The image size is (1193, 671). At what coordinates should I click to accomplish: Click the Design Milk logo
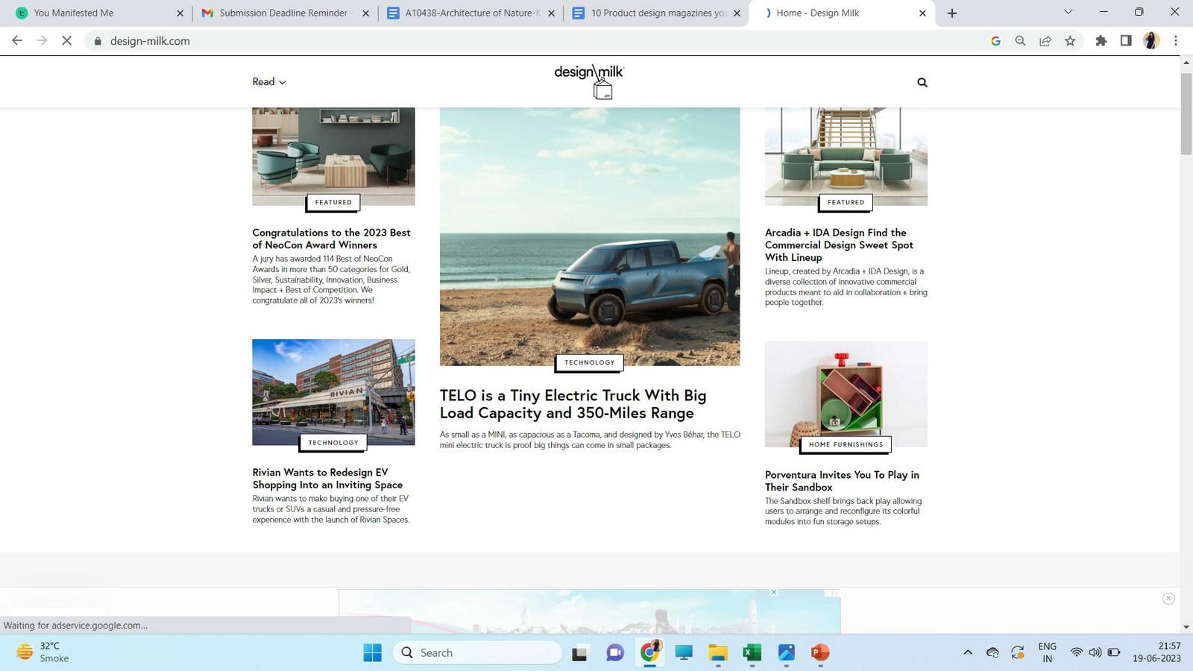tap(589, 81)
